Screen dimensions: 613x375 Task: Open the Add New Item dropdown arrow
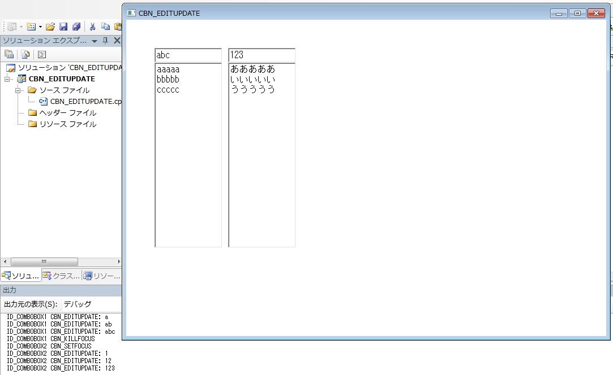click(40, 27)
